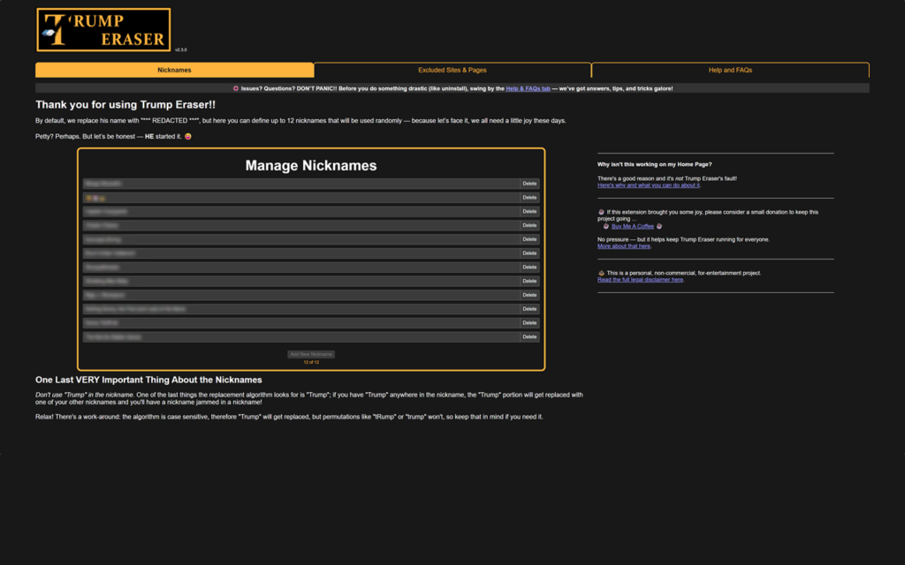905x565 pixels.
Task: Click the '12 of 12' nickname counter
Action: 311,363
